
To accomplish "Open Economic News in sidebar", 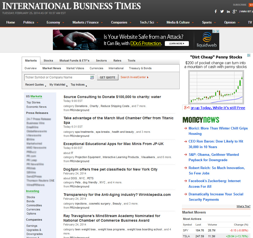I will 37,107.
